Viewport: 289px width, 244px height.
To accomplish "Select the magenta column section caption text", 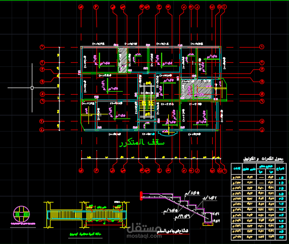I will [x=23, y=224].
